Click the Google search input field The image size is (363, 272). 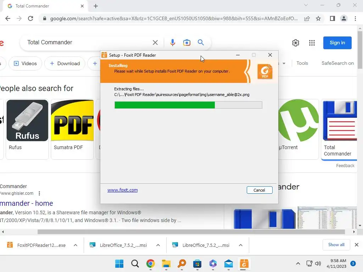pos(88,42)
